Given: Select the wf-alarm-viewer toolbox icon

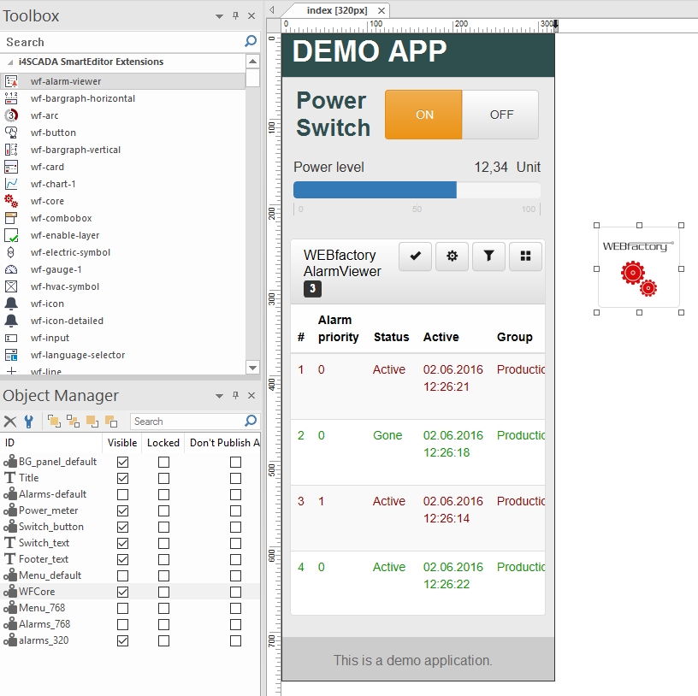Looking at the screenshot, I should tap(11, 81).
